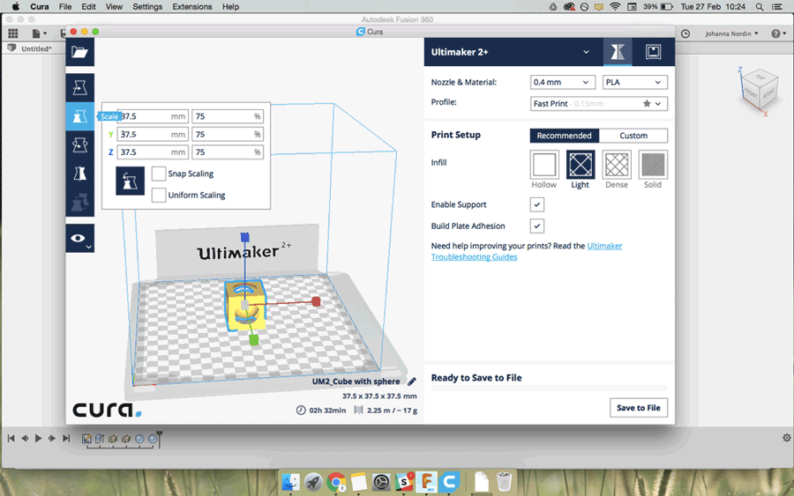794x496 pixels.
Task: Open the File menu
Action: click(x=64, y=6)
